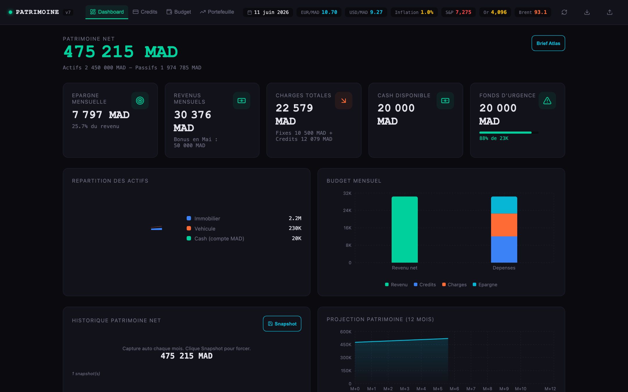
Task: Click the warning triangle in Fonds d'Urgence card
Action: coord(547,100)
